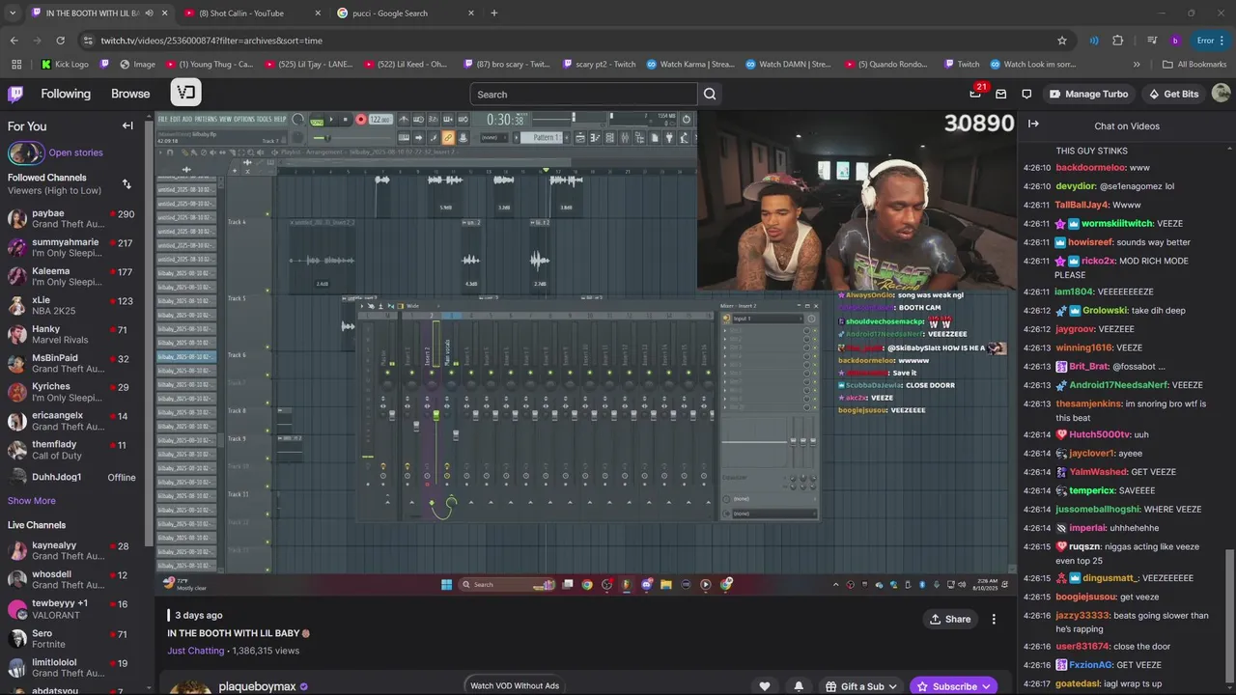Open Chrome extensions puzzle icon

tap(1118, 41)
